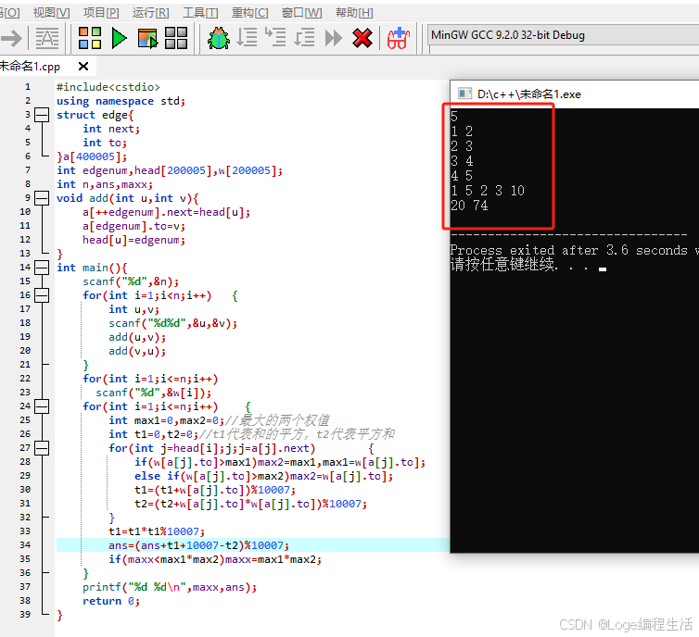The width and height of the screenshot is (699, 637).
Task: Stop execution with the red X icon
Action: (362, 38)
